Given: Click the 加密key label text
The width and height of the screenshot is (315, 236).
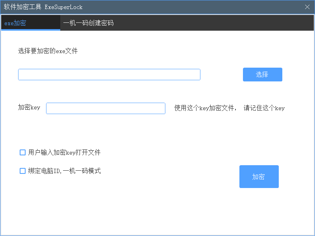Looking at the screenshot, I should click(29, 107).
